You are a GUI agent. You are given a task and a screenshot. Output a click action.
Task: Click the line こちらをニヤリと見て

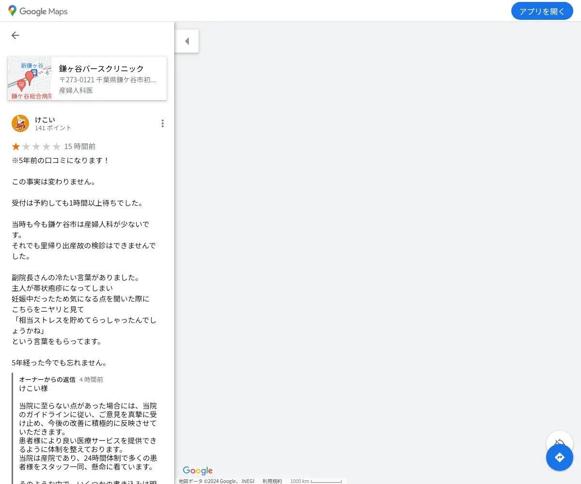tap(48, 310)
